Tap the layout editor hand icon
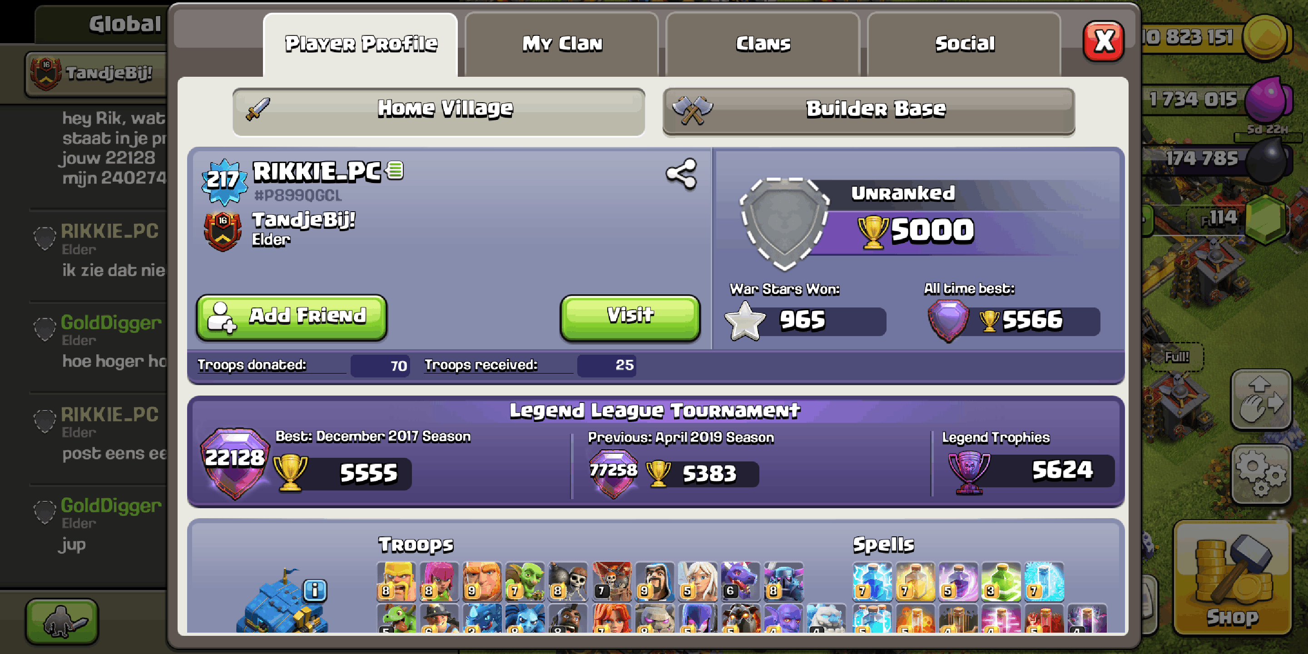1308x654 pixels. pos(1261,400)
